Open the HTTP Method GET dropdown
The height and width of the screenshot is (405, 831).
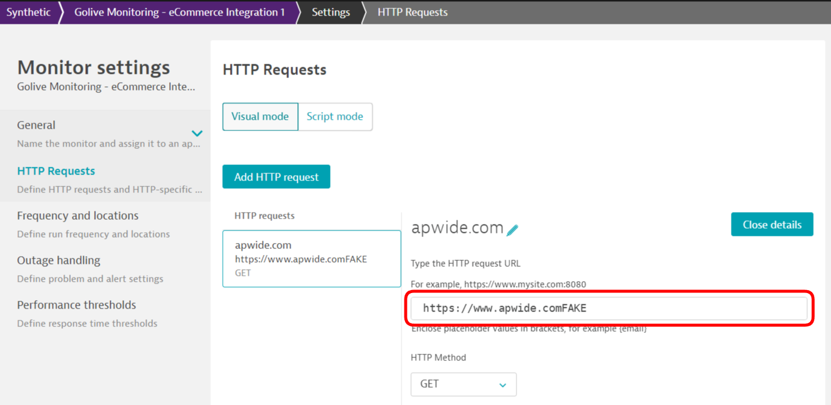[x=463, y=384]
